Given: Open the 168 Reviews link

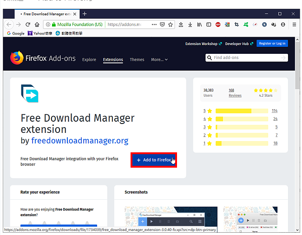Looking at the screenshot, I should tap(235, 93).
